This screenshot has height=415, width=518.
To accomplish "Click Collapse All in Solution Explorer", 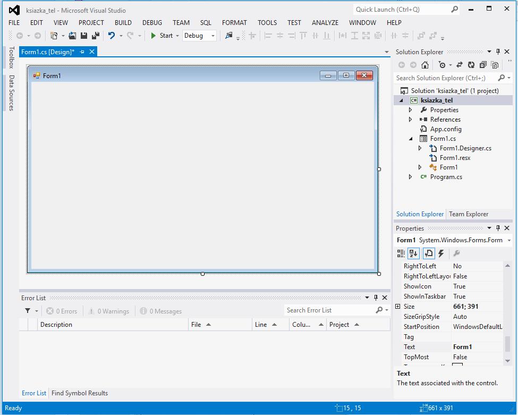I will coord(483,65).
